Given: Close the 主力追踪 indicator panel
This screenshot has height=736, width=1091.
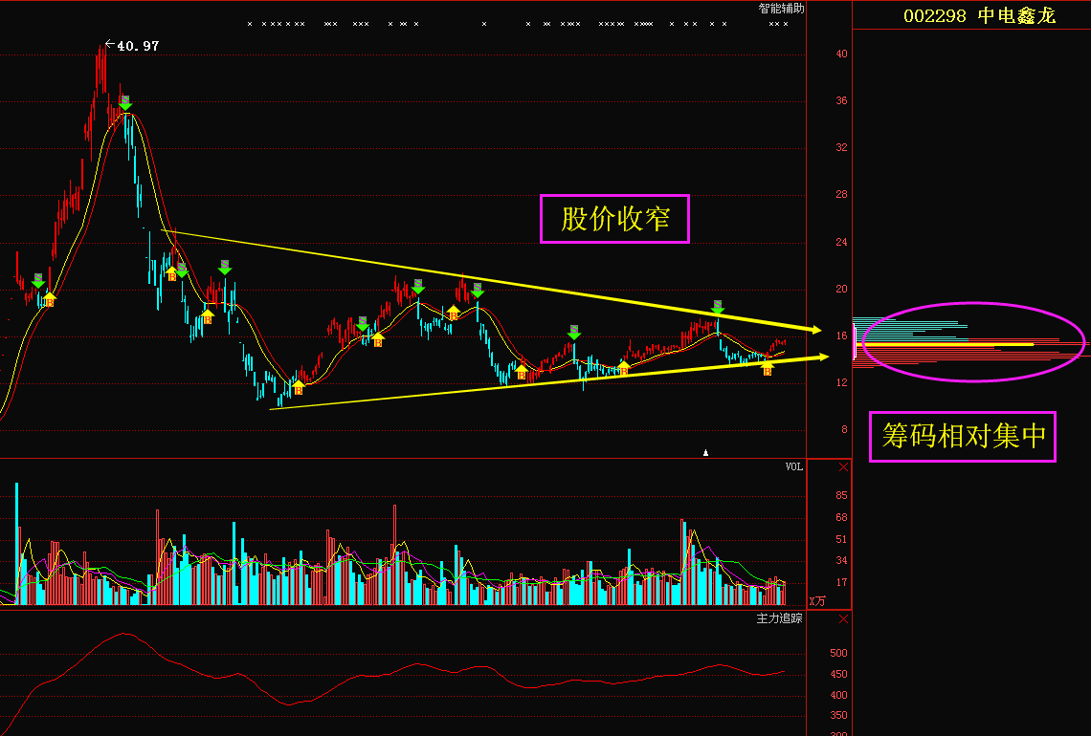Looking at the screenshot, I should pyautogui.click(x=843, y=619).
